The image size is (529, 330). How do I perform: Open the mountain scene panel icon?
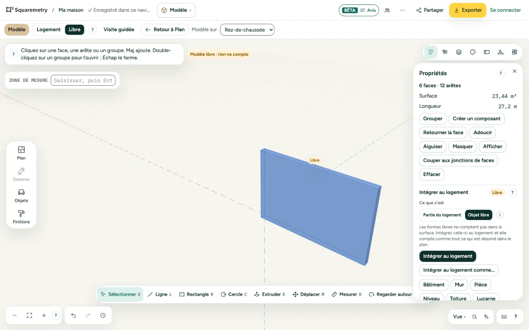[501, 52]
